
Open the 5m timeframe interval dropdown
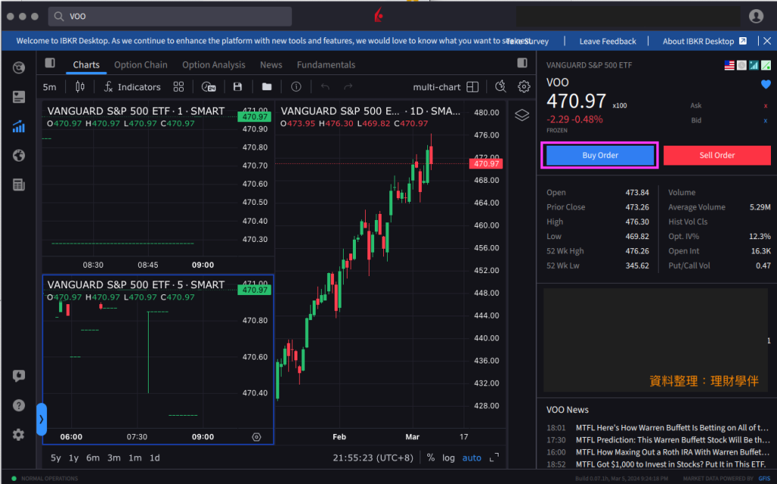[49, 87]
